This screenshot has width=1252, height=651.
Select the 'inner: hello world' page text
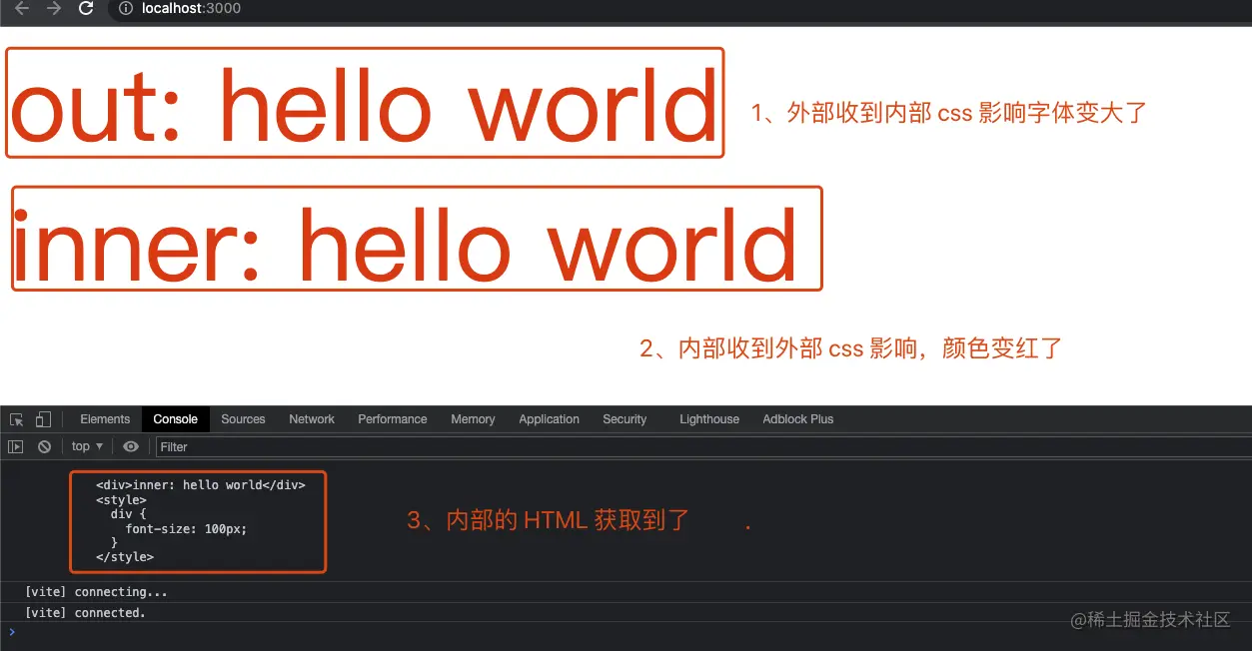404,244
